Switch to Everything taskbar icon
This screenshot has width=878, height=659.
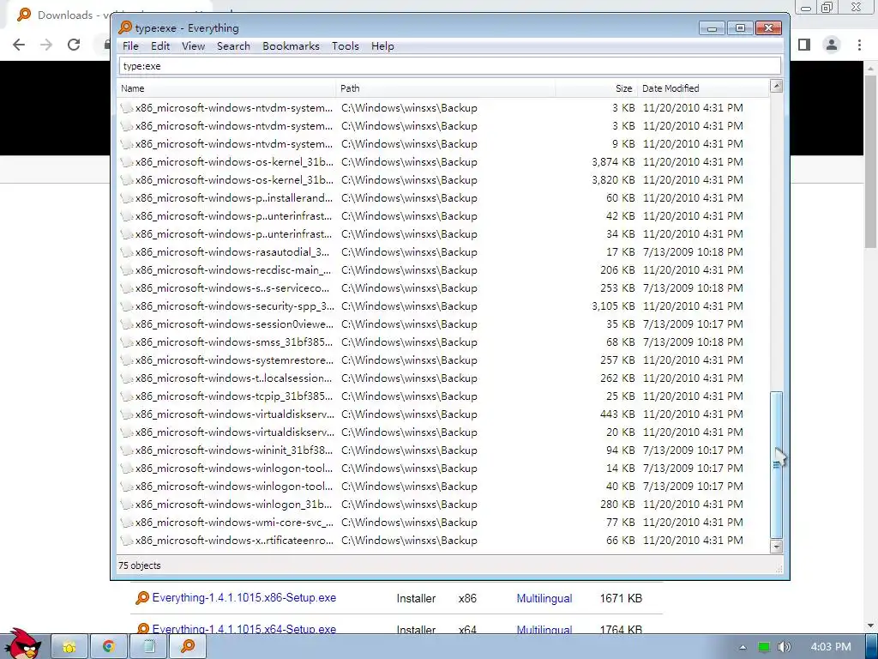[188, 647]
